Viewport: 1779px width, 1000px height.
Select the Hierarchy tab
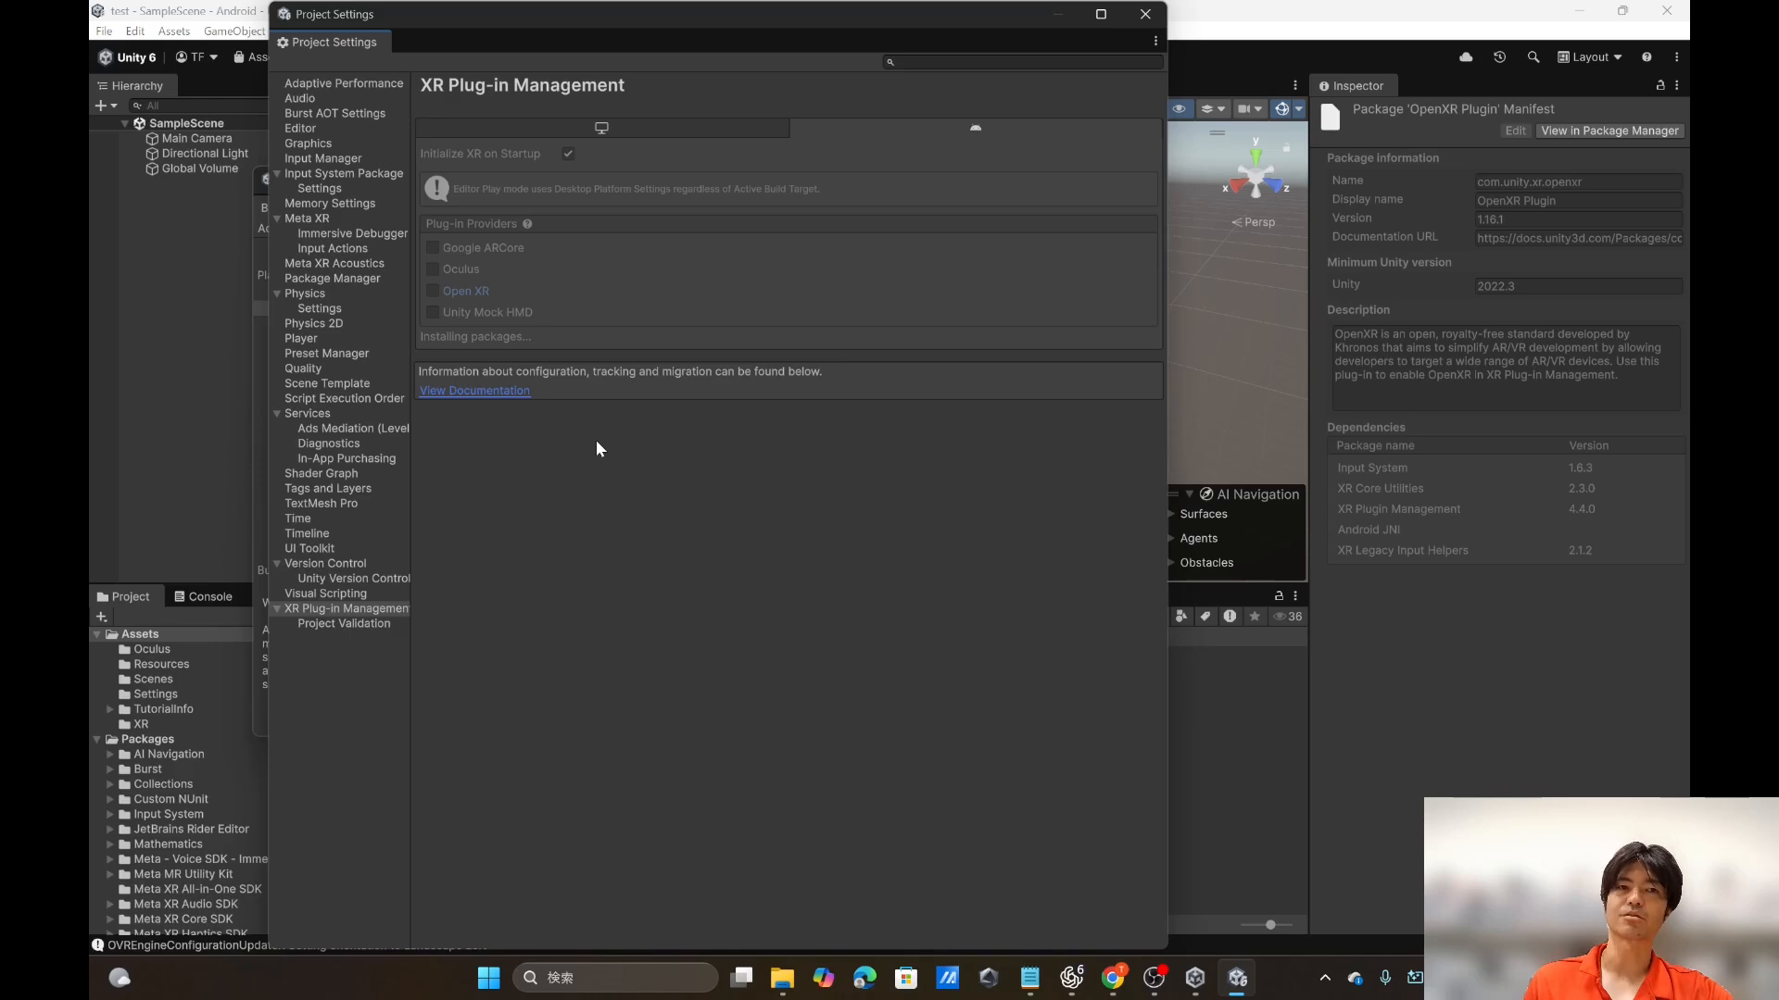point(131,85)
